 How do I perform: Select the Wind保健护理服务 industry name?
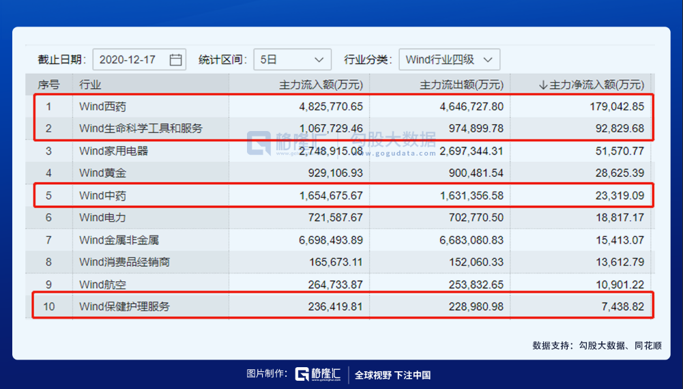(x=125, y=306)
